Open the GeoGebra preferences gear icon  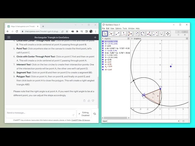coord(185,35)
